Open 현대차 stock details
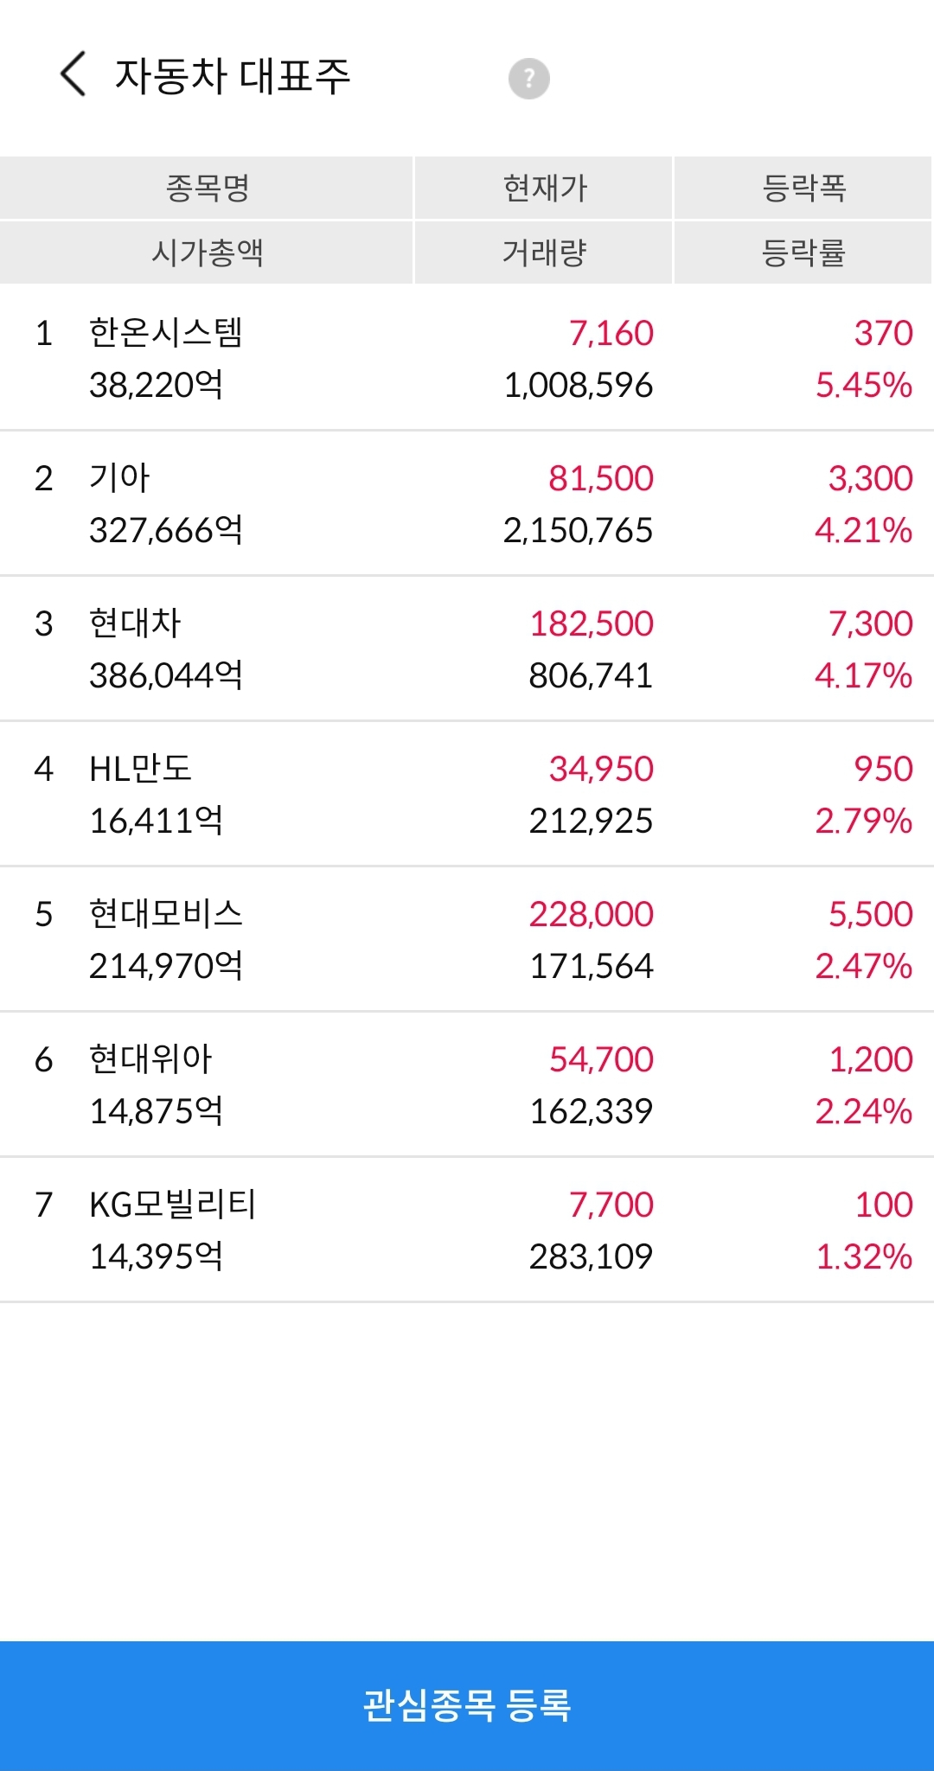 [x=467, y=649]
